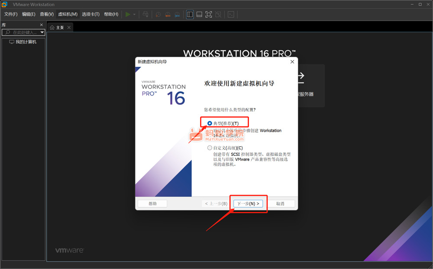This screenshot has height=269, width=433.
Task: Open the 查看(V) menu
Action: pos(47,14)
